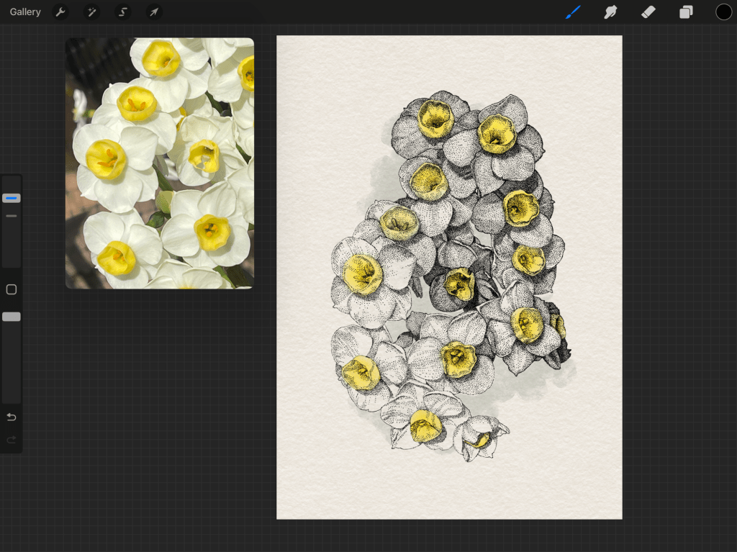Select the Eraser tool

[x=648, y=12]
